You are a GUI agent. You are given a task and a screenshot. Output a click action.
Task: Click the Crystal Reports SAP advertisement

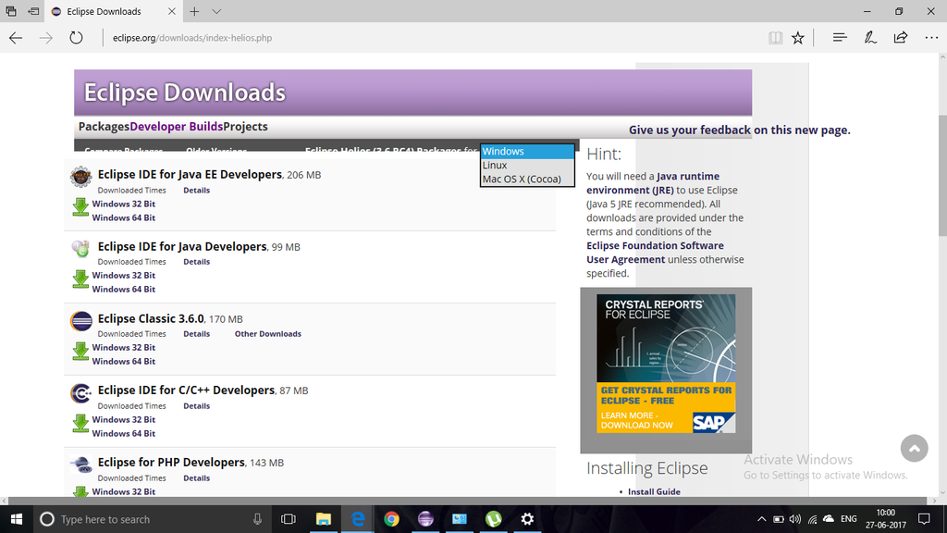tap(666, 363)
